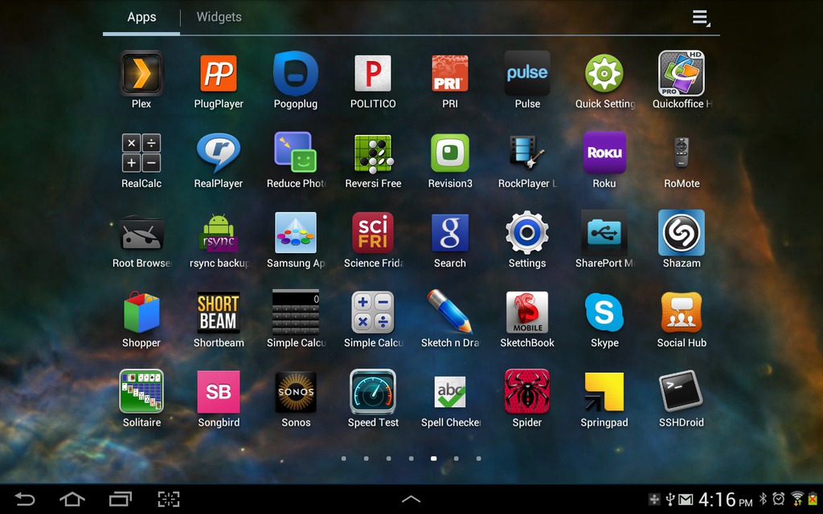The height and width of the screenshot is (514, 823).
Task: Open Reduce Photo app
Action: [x=296, y=153]
